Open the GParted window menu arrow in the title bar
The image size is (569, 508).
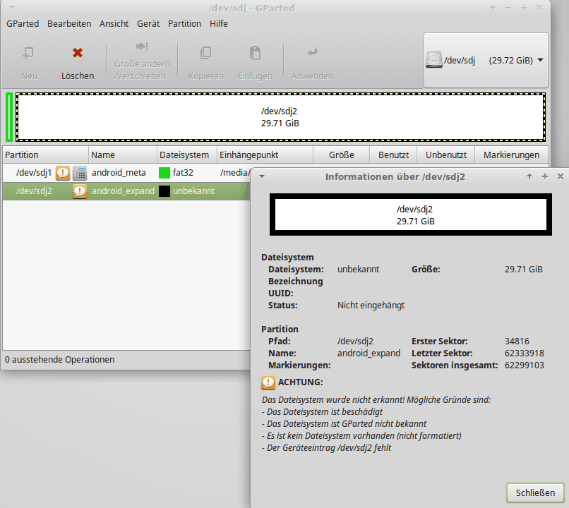11,8
